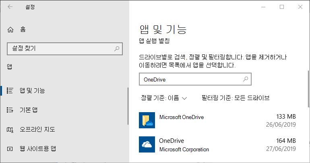Maximize the 설정 window

282,7
